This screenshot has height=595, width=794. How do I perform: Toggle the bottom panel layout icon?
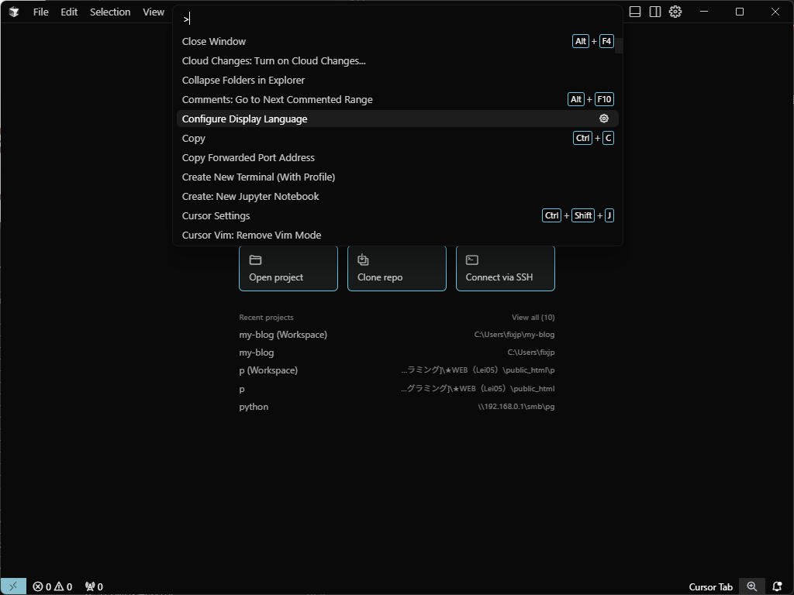pyautogui.click(x=635, y=12)
